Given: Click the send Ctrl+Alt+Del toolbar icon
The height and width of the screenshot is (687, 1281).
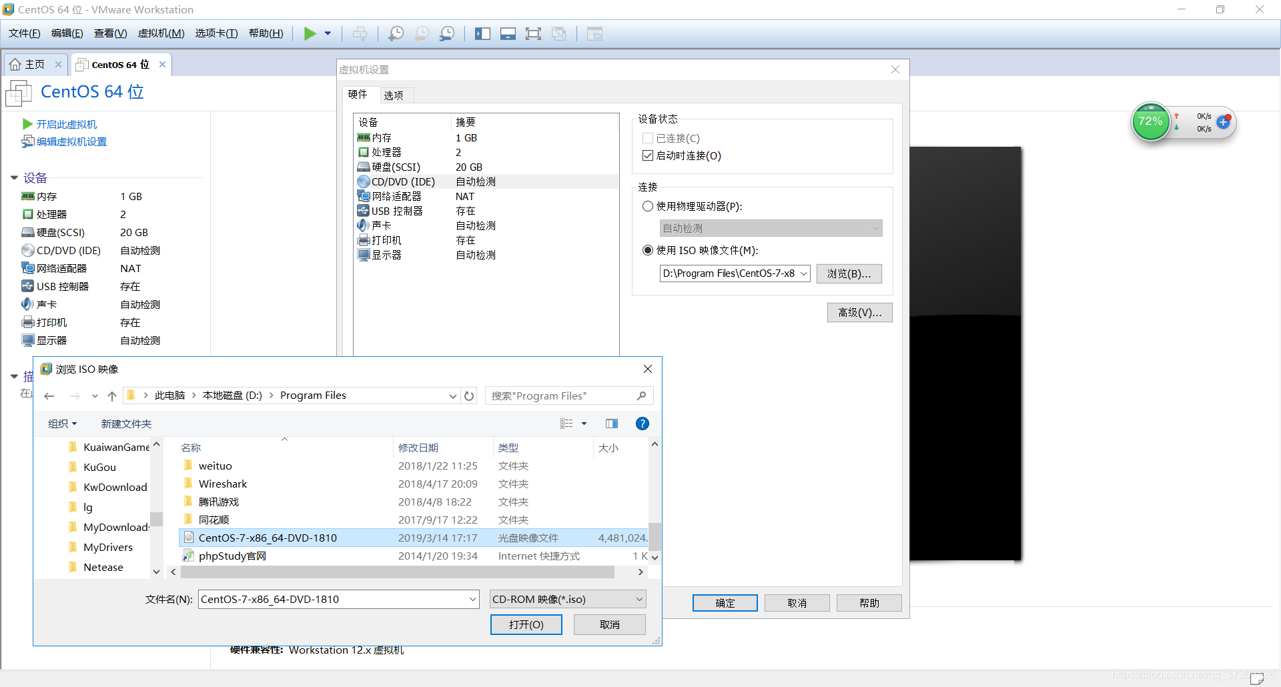Looking at the screenshot, I should coord(360,33).
